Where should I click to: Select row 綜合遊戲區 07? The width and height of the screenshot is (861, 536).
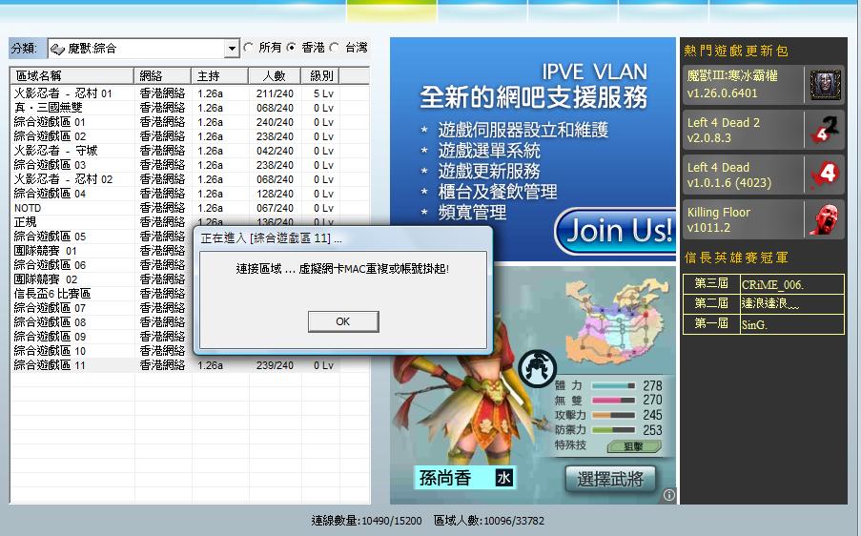click(102, 307)
